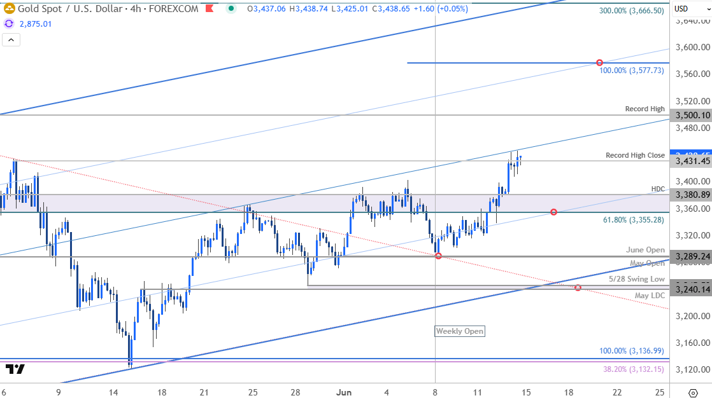Click the Weekly Open label box
Screen dimensions: 712x398
[x=460, y=331]
